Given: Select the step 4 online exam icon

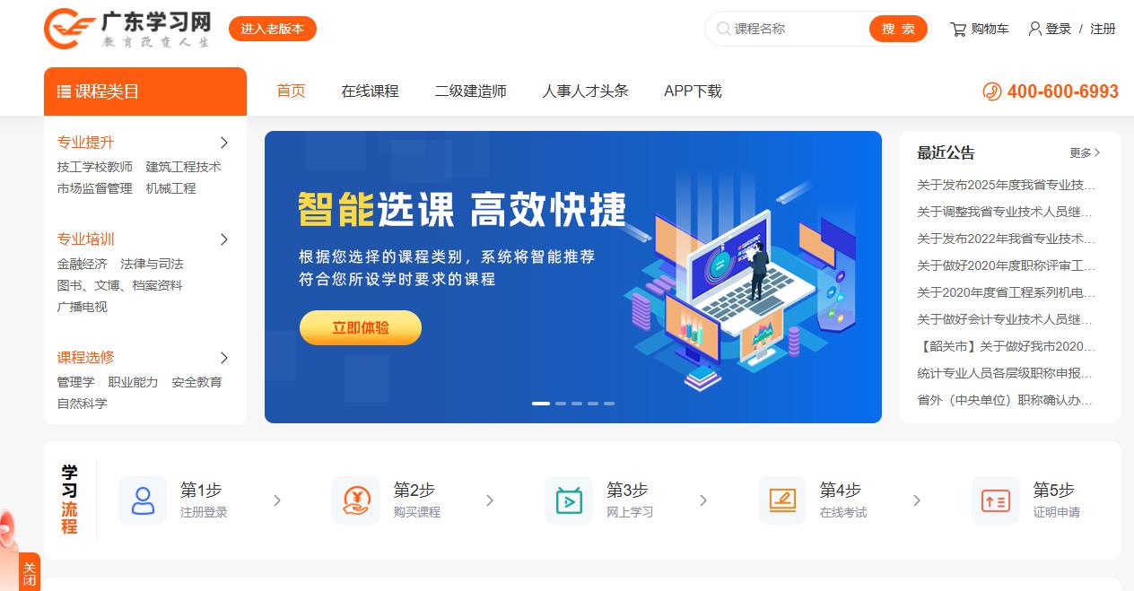Looking at the screenshot, I should (x=782, y=500).
